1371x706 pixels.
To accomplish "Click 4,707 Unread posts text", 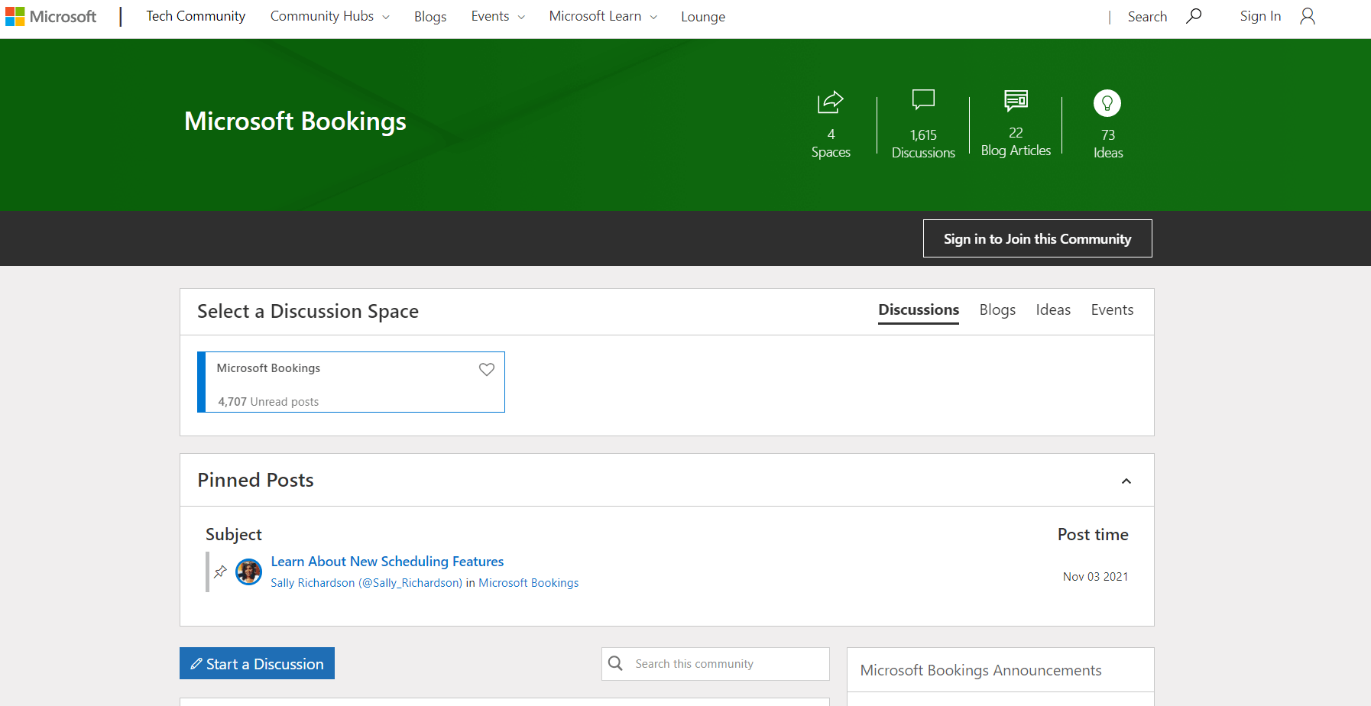I will (x=268, y=402).
